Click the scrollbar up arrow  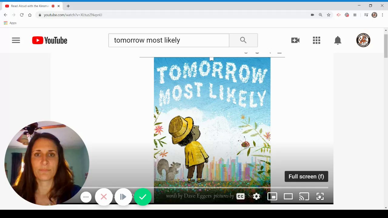pyautogui.click(x=386, y=30)
